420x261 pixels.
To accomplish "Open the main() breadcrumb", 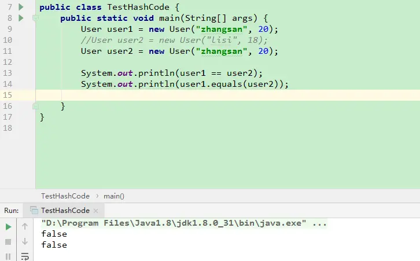I will coord(114,196).
